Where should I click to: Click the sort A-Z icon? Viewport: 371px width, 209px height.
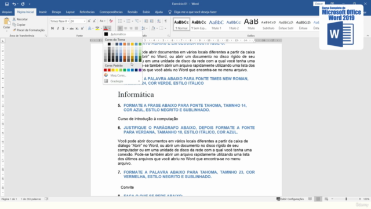[x=159, y=21]
